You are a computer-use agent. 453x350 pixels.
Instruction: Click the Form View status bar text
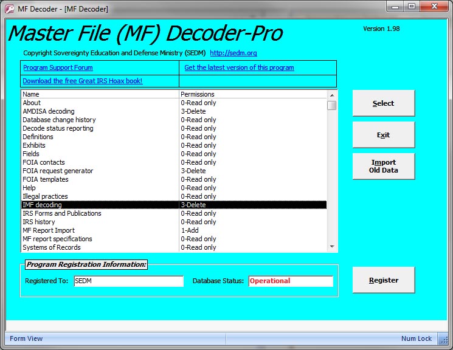[x=26, y=338]
